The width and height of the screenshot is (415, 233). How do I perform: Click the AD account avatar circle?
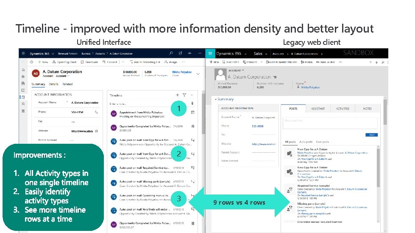pyautogui.click(x=36, y=74)
